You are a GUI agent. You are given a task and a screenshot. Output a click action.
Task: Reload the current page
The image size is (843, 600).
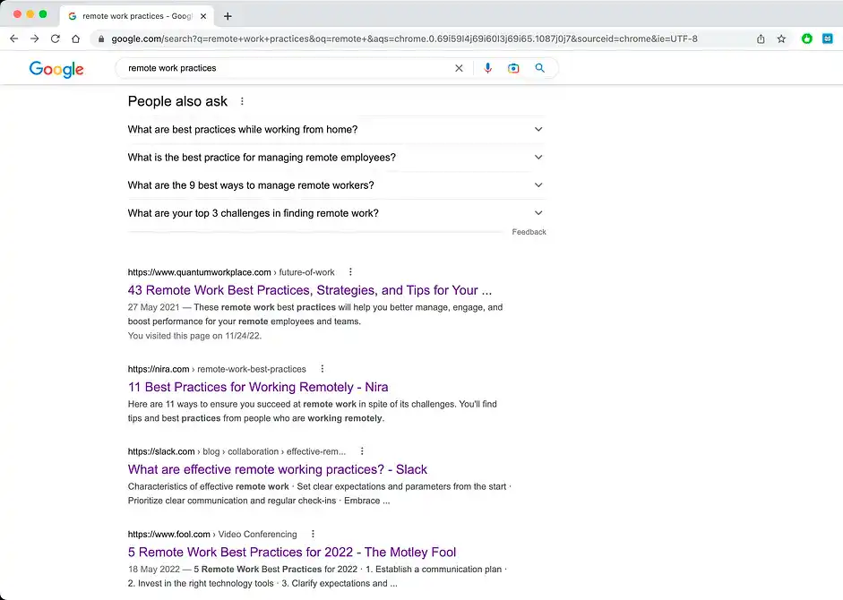point(56,39)
